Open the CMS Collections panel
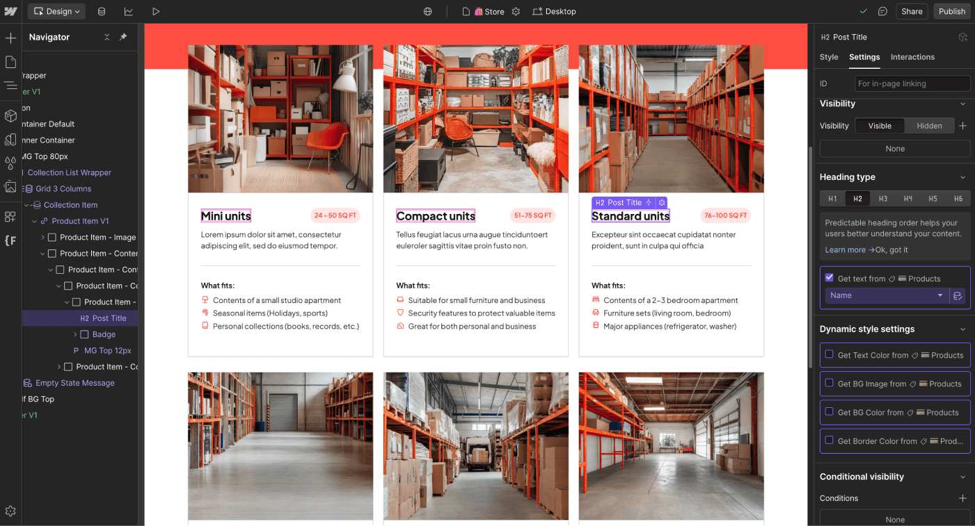Image resolution: width=975 pixels, height=526 pixels. [x=102, y=11]
